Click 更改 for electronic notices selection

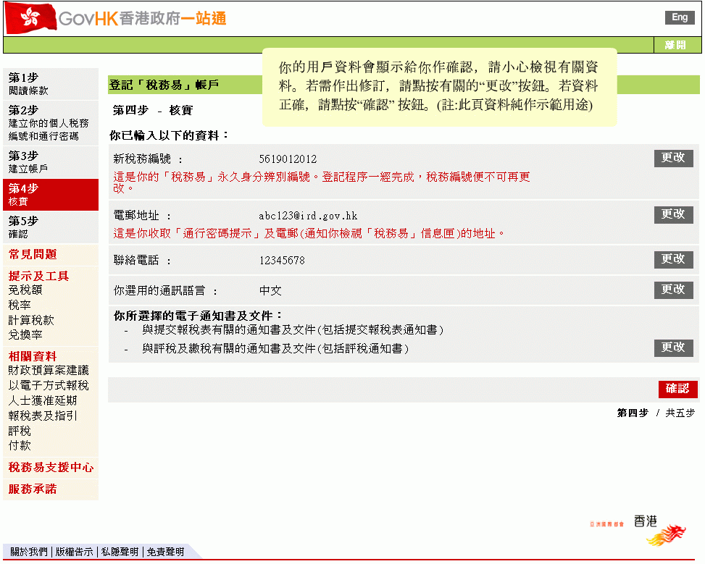673,348
